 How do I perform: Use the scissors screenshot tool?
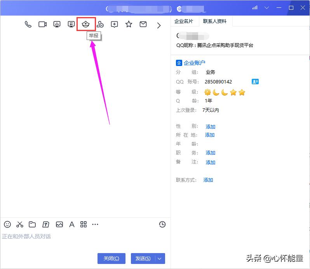click(20, 224)
